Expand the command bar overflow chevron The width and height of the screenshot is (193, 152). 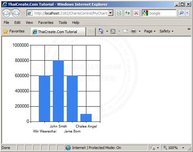(x=189, y=29)
